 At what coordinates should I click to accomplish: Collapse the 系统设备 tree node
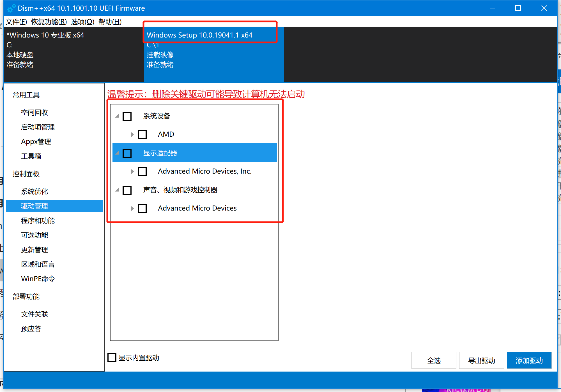(x=117, y=116)
